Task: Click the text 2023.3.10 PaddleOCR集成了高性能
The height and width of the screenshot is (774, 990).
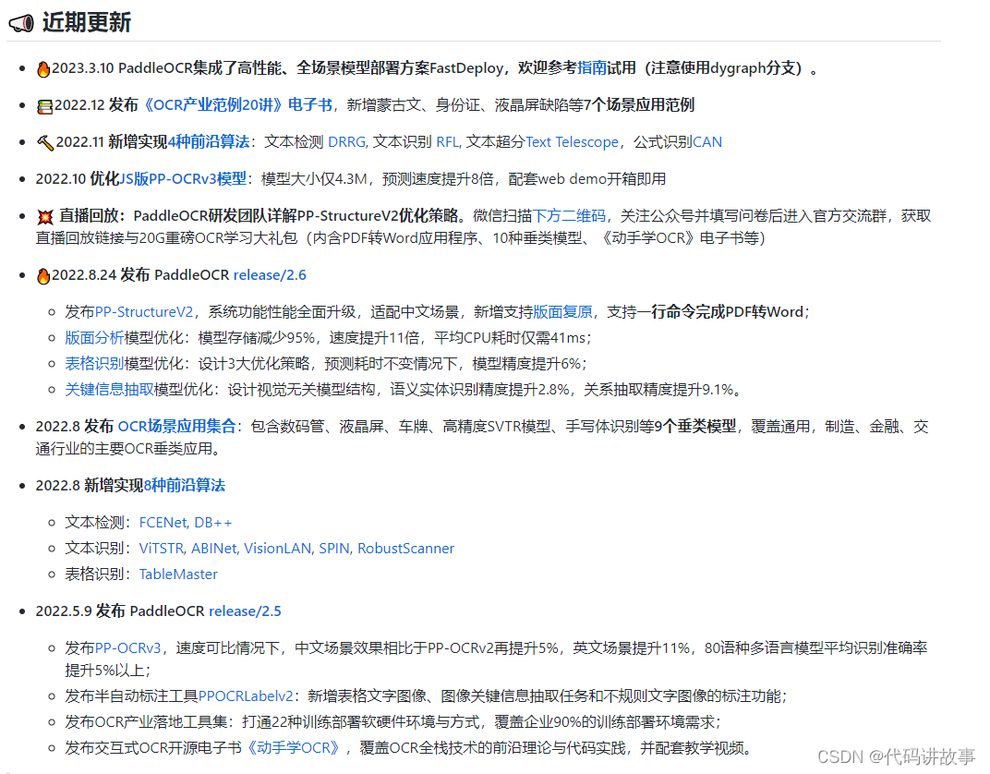Action: click(x=166, y=67)
